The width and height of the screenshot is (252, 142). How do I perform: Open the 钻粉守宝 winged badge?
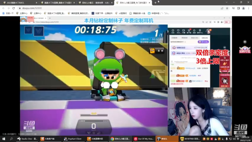245,50
